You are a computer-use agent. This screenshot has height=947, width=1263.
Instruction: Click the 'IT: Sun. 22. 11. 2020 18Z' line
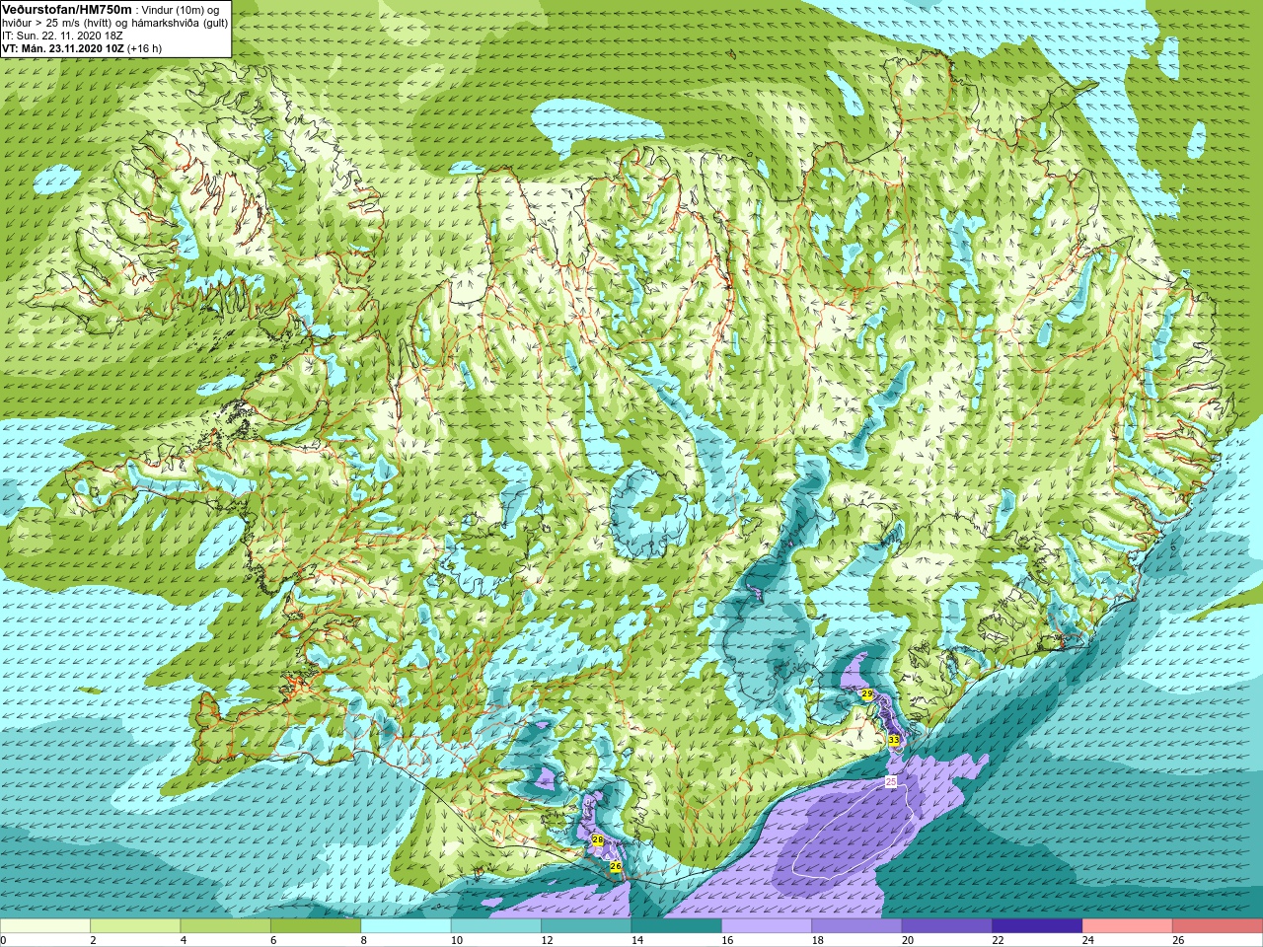pos(62,35)
